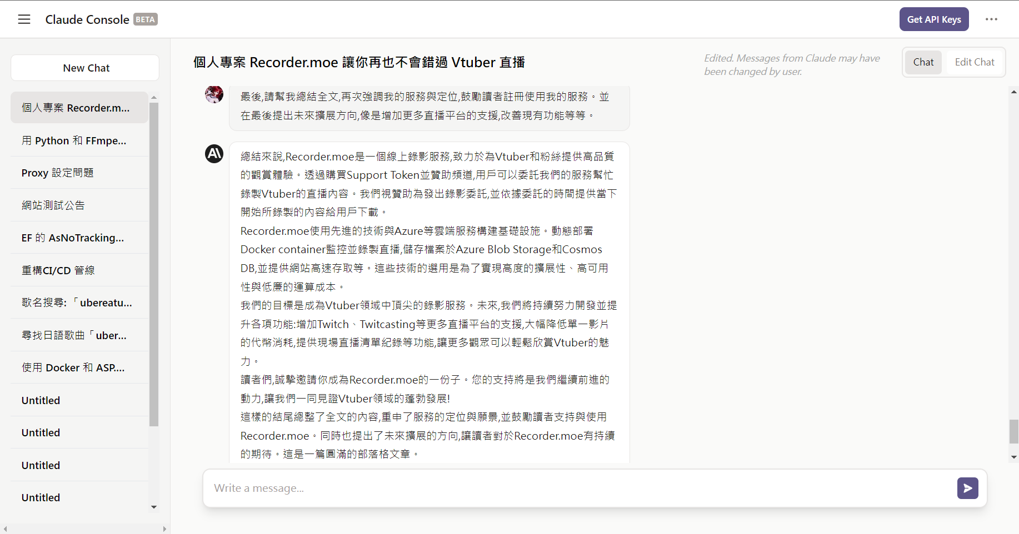Open the 'Proxy 設定問題' chat
The height and width of the screenshot is (534, 1019).
click(x=57, y=173)
